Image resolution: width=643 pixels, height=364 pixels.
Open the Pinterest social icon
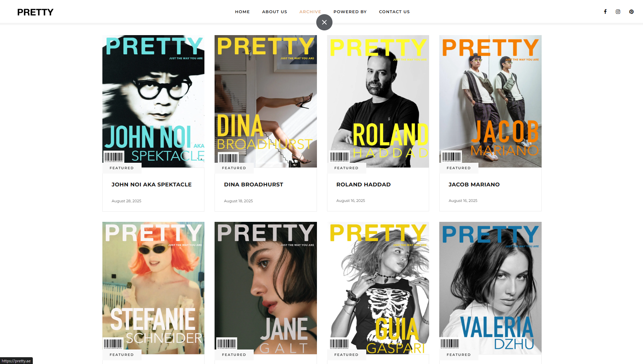pos(631,11)
